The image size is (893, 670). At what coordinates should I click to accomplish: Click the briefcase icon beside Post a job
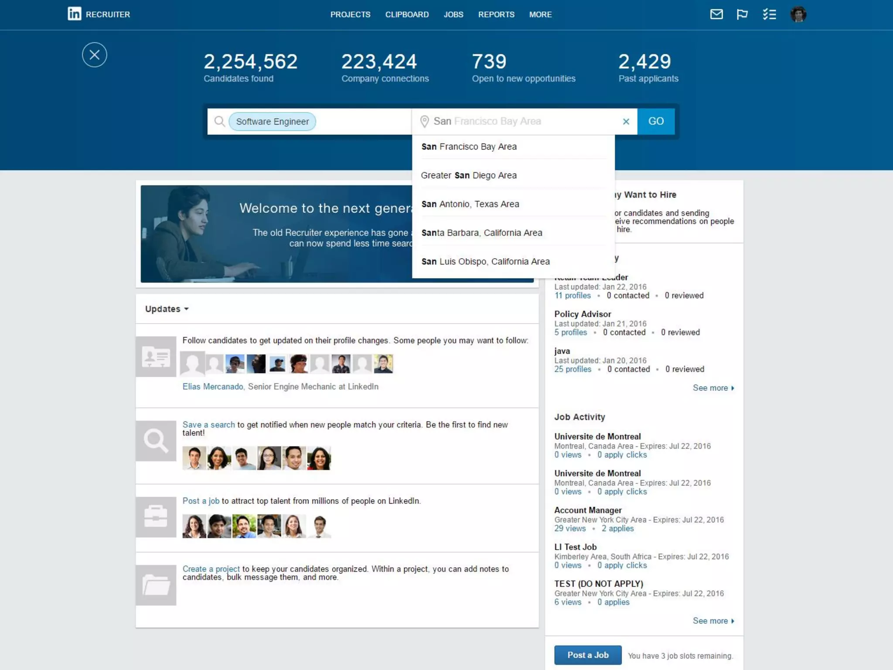[x=156, y=517]
